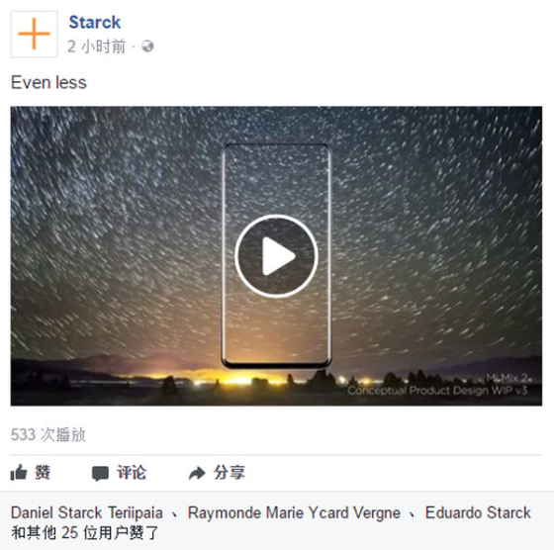Click the 533 次播放 view count
The image size is (554, 550).
(48, 434)
